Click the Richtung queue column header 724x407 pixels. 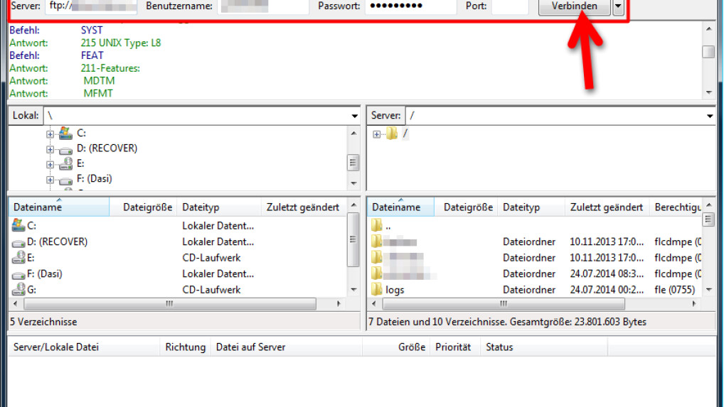185,347
